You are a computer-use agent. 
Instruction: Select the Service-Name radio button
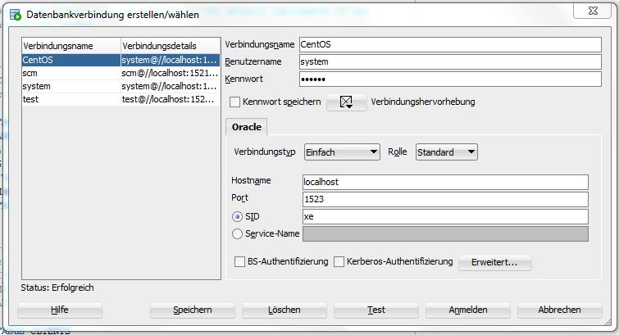pyautogui.click(x=237, y=234)
